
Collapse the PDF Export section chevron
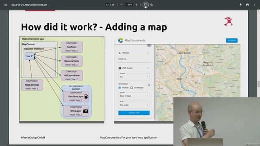[148, 68]
